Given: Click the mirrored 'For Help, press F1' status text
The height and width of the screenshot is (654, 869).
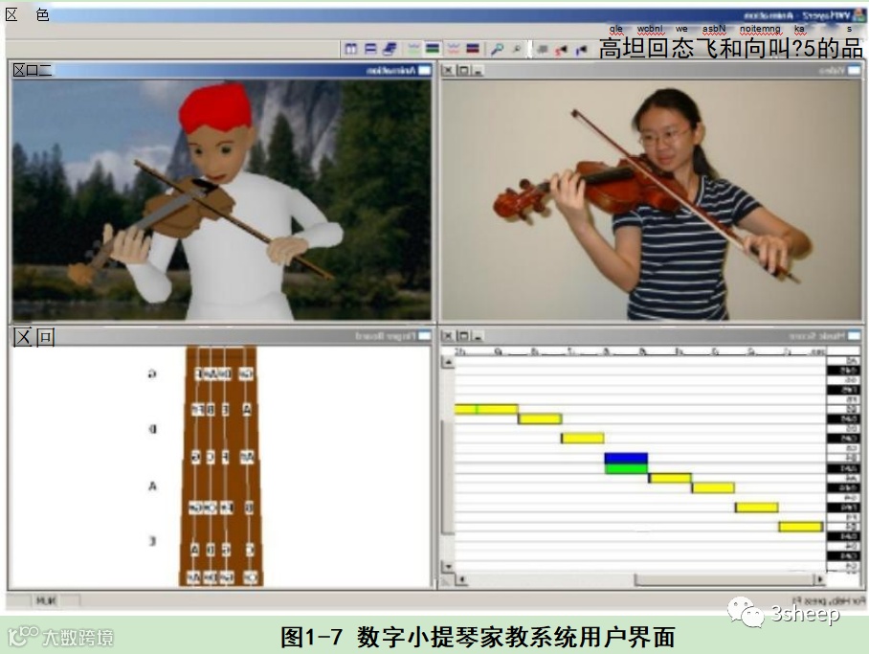Looking at the screenshot, I should (x=829, y=600).
